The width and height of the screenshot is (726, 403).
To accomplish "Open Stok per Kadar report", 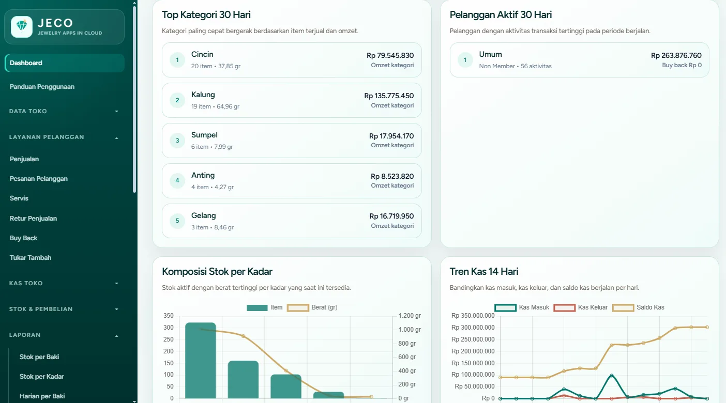I will (x=42, y=377).
